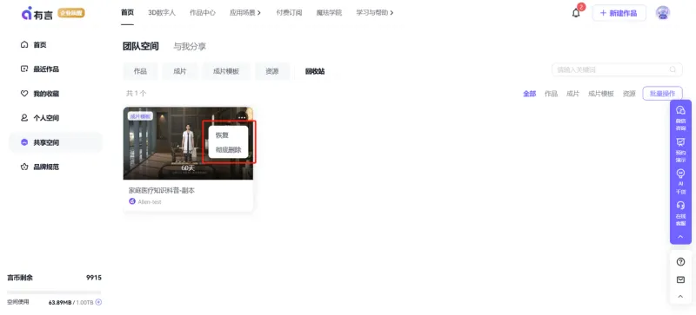The width and height of the screenshot is (696, 315).
Task: Open 作品中心 in the top navigation
Action: (x=203, y=13)
